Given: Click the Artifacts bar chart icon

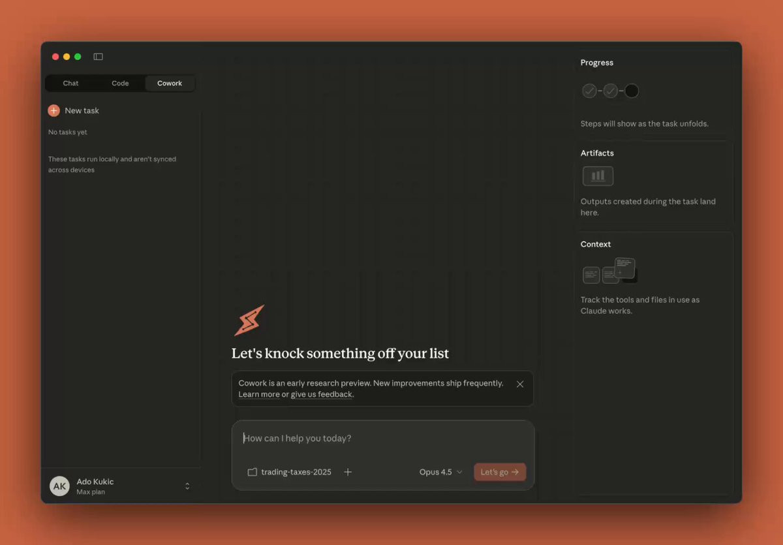Looking at the screenshot, I should [598, 176].
